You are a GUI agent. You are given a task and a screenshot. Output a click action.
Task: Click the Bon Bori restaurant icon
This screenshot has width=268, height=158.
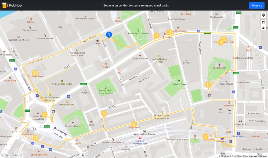coord(256,133)
